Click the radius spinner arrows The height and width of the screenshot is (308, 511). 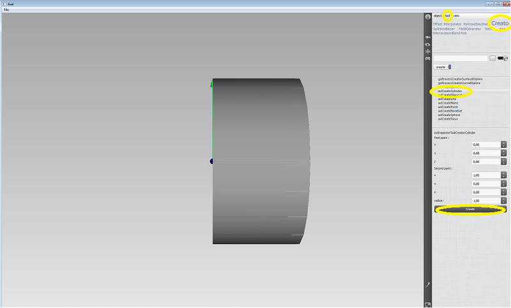tap(503, 201)
